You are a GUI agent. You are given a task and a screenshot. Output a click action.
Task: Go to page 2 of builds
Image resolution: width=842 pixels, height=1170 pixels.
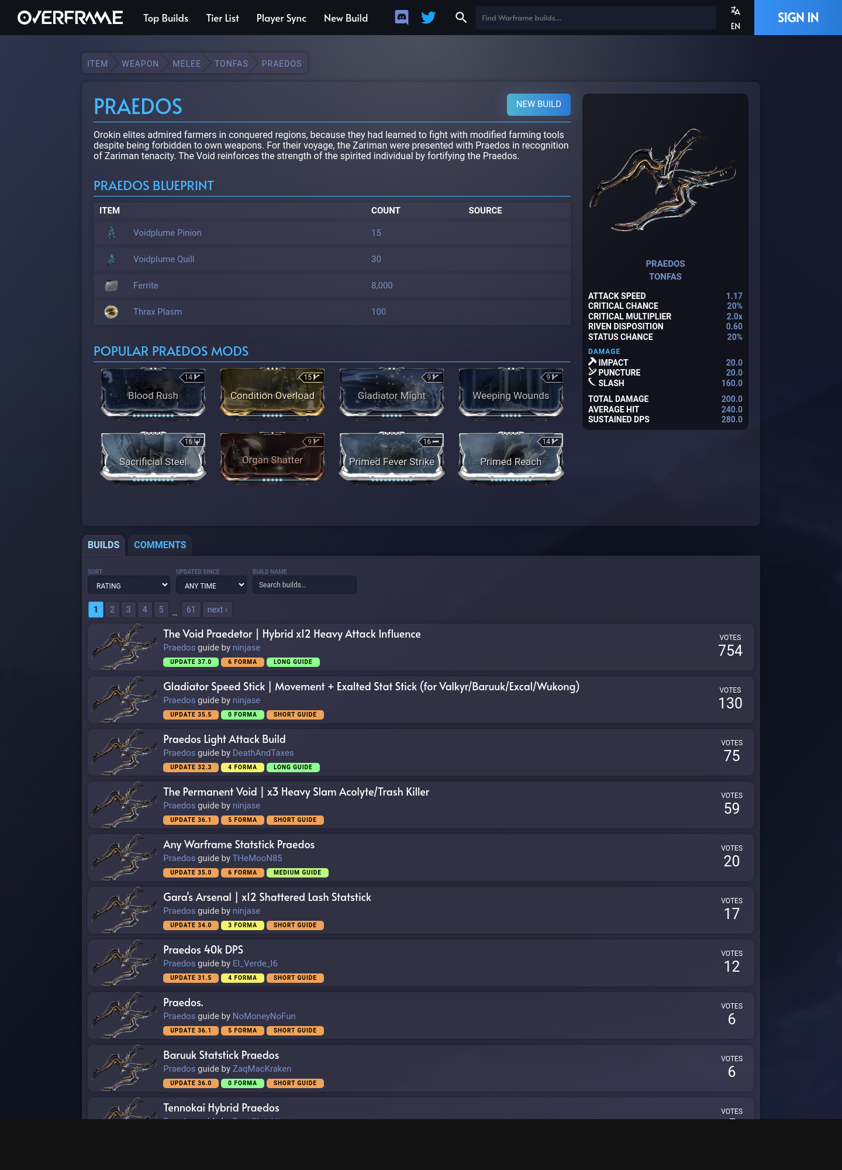[112, 610]
